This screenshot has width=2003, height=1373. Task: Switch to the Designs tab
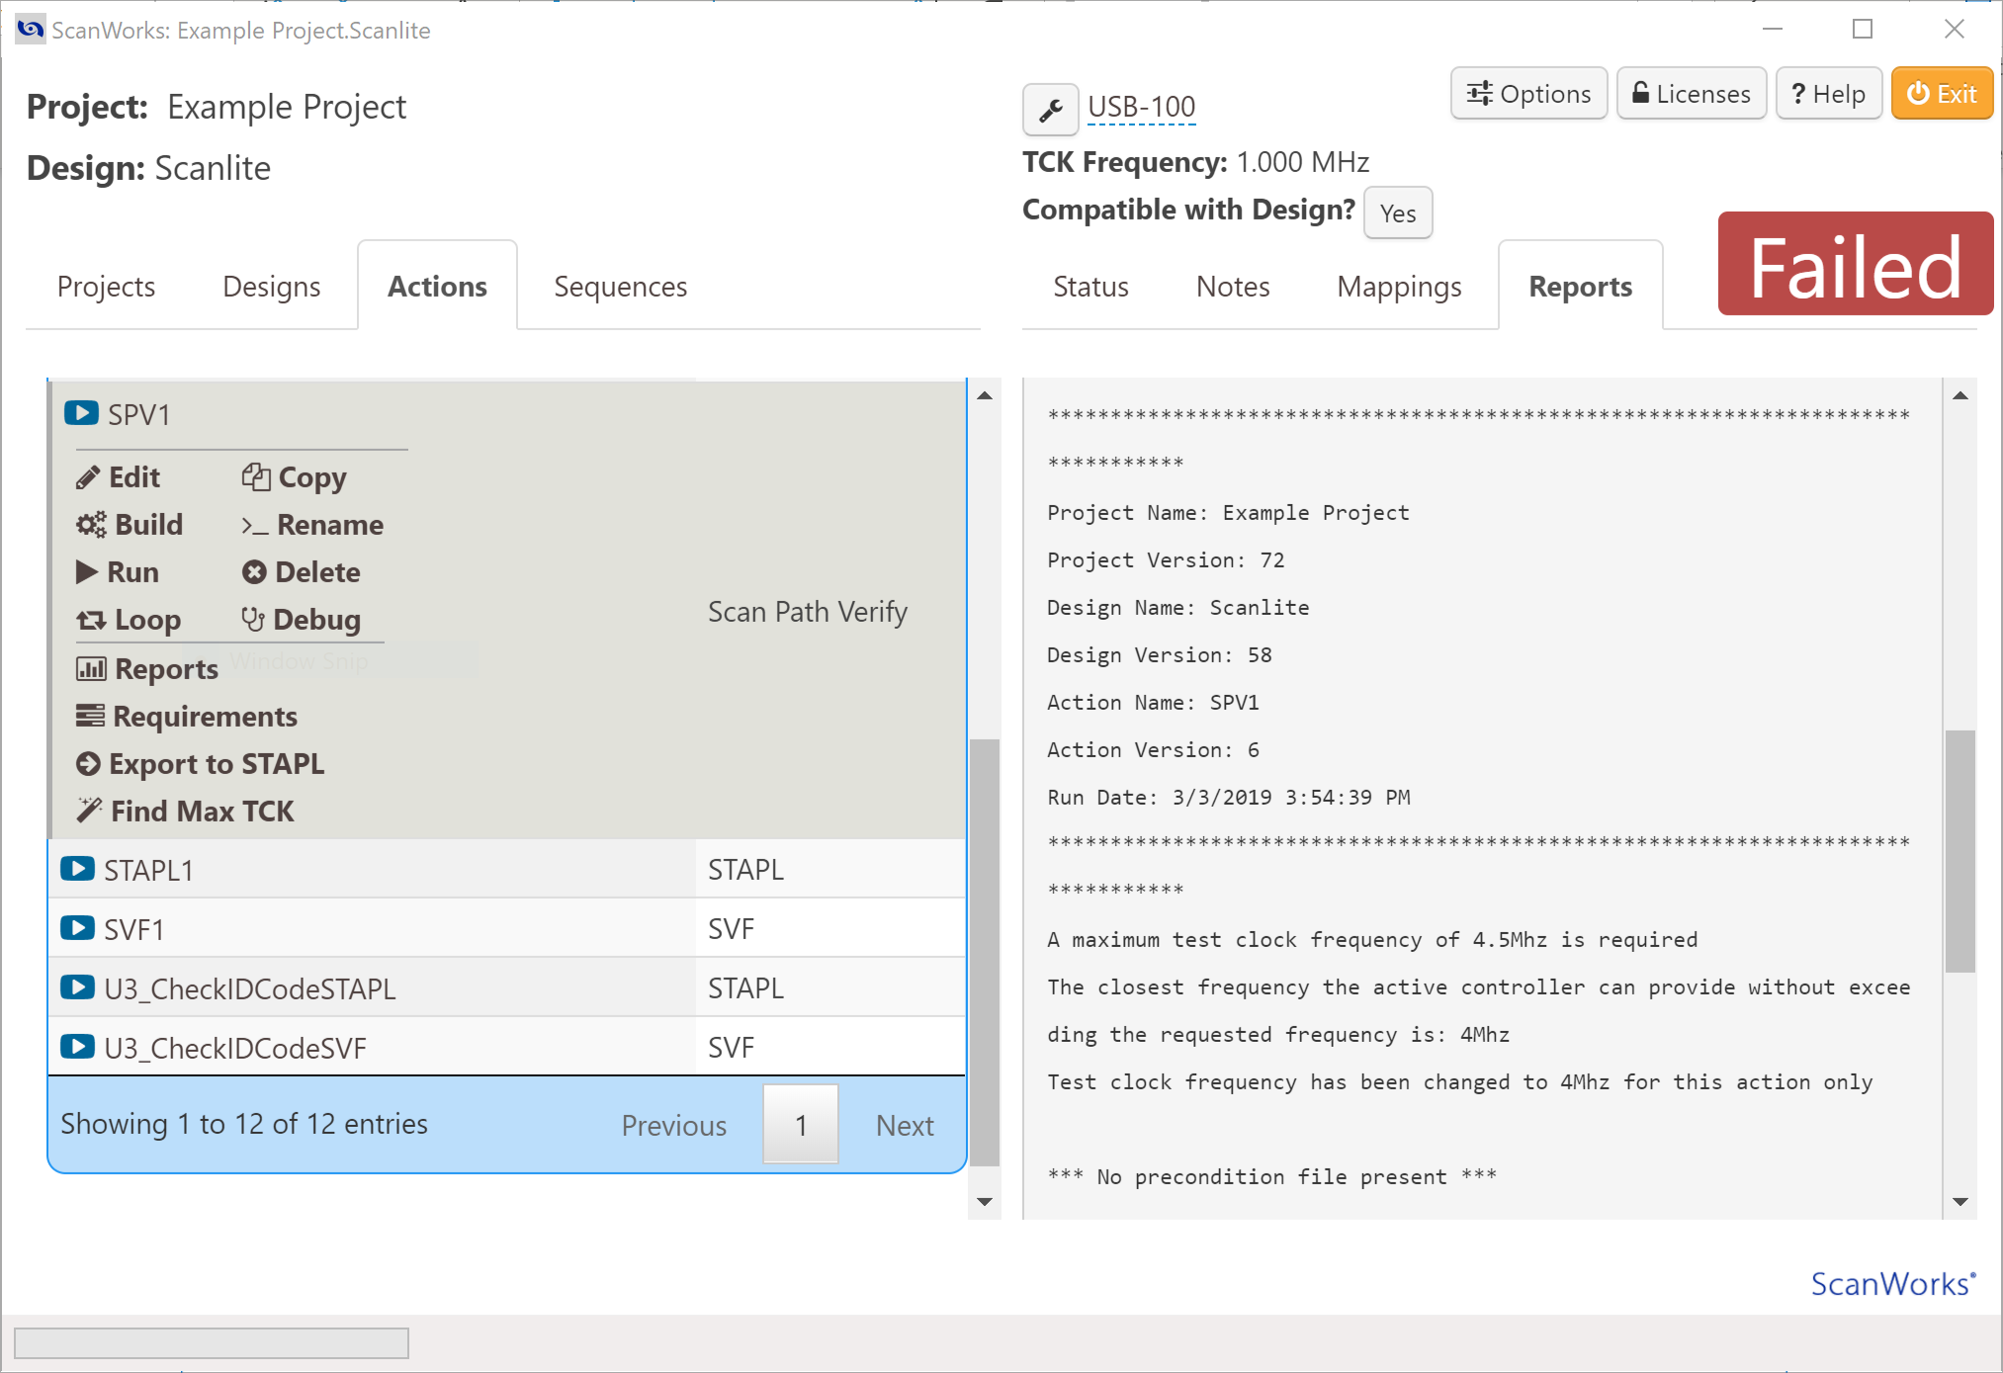tap(271, 287)
